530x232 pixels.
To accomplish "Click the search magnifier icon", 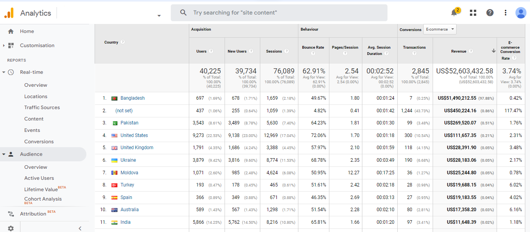I will 183,12.
